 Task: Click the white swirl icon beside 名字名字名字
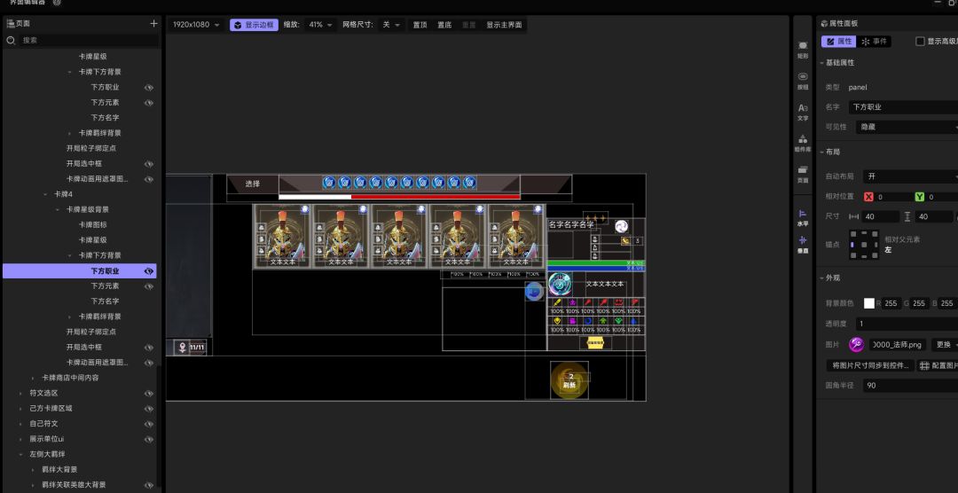point(621,226)
